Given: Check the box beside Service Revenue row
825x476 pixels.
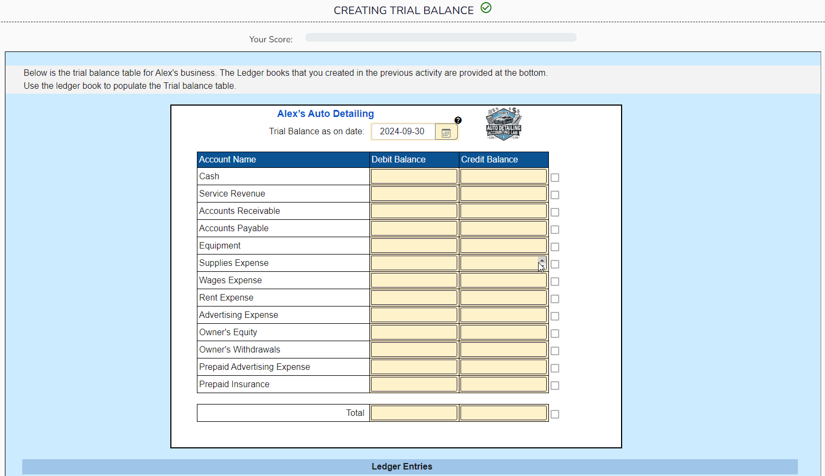Looking at the screenshot, I should pos(554,194).
